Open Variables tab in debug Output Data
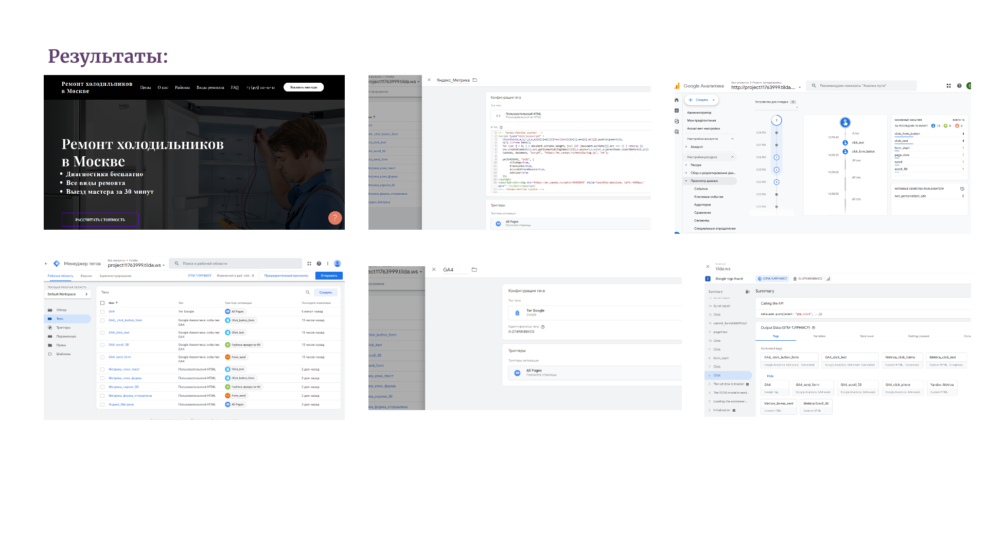Screen dimensions: 988x555 (x=819, y=336)
